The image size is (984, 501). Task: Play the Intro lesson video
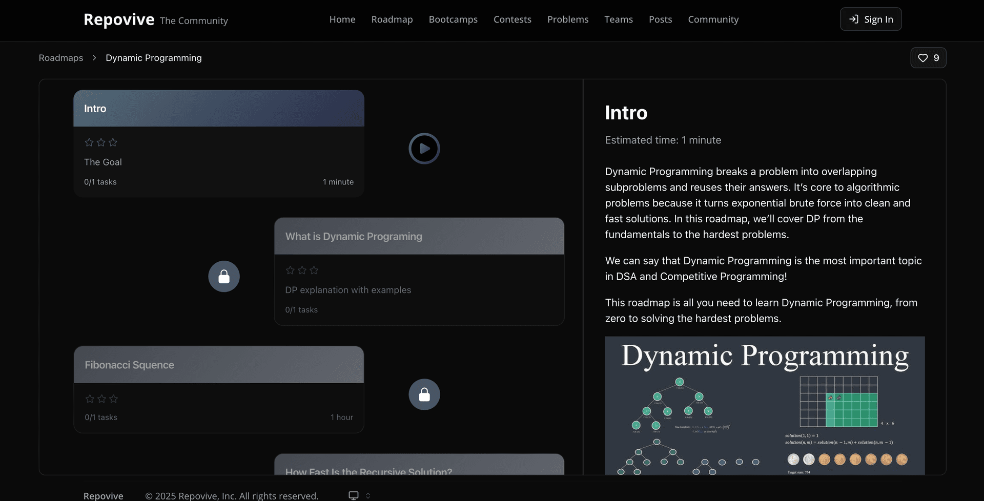[424, 148]
